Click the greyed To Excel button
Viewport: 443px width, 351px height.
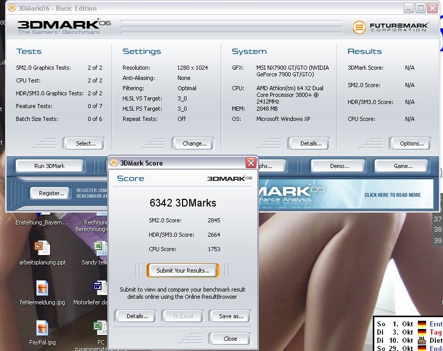click(182, 316)
